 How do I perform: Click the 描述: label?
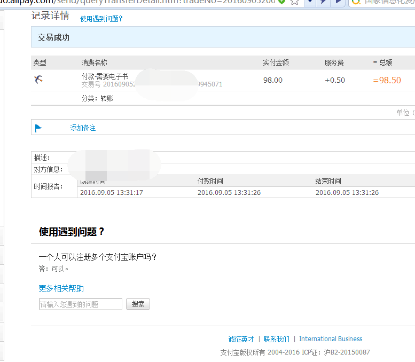[x=42, y=158]
